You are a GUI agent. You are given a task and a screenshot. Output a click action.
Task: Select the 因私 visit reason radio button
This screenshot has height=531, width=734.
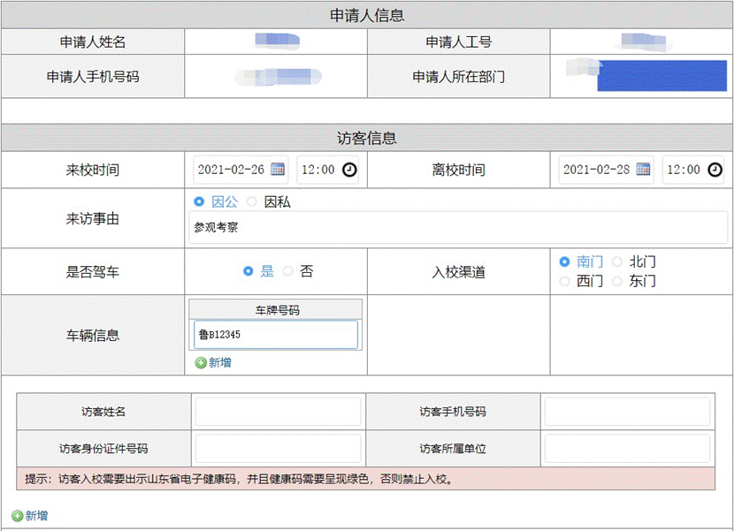click(252, 202)
